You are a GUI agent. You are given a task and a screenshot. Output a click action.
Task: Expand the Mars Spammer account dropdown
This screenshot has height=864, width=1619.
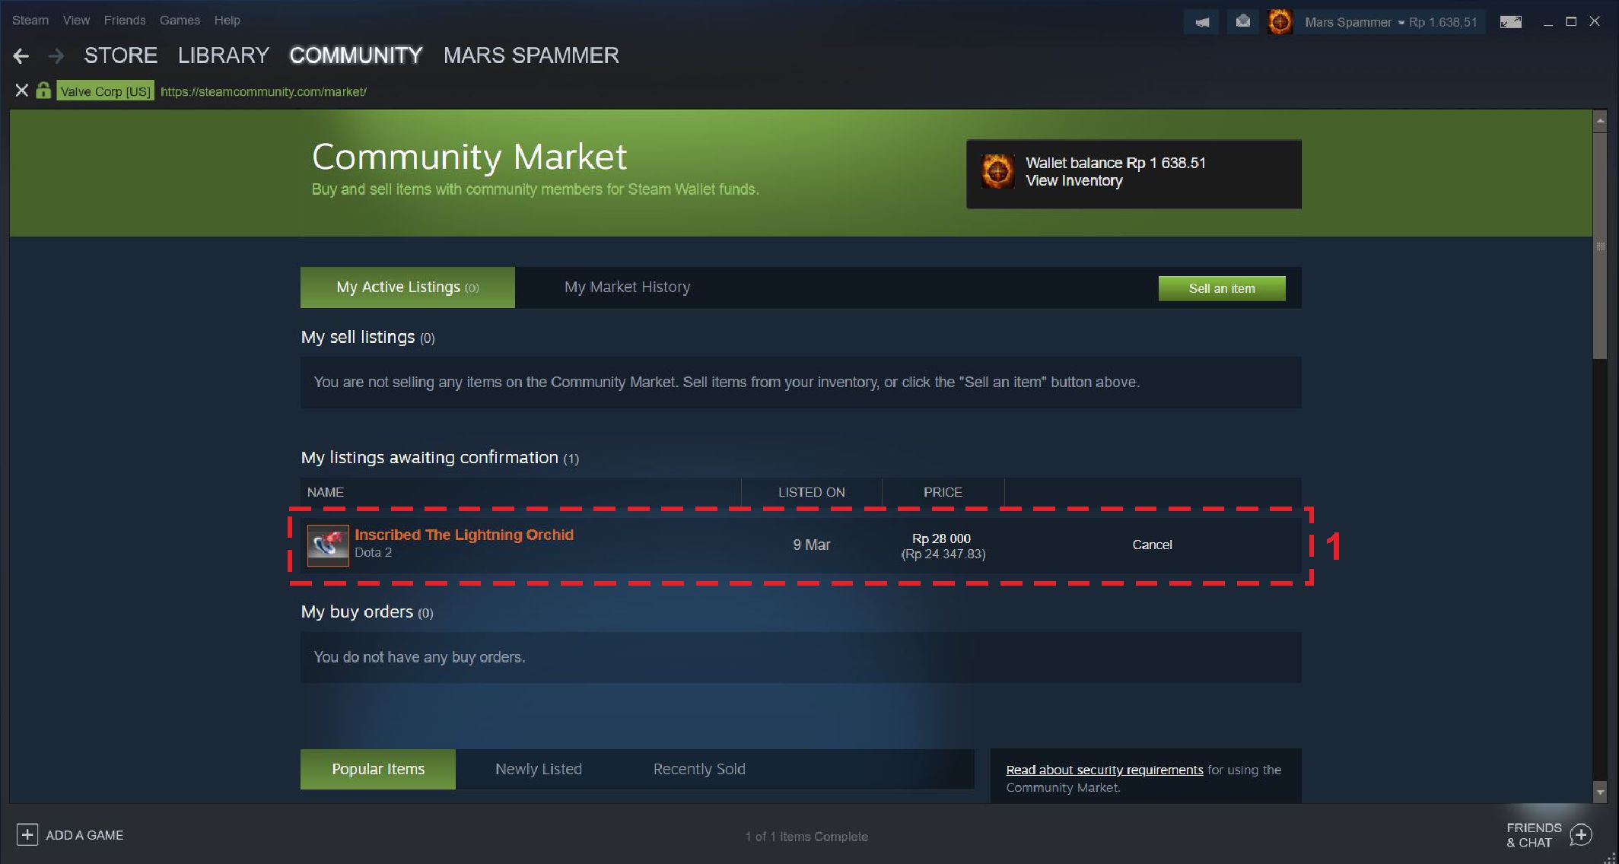click(1401, 22)
